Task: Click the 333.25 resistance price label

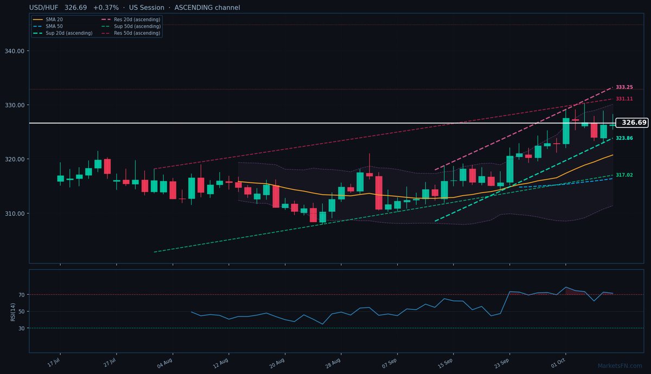Action: [624, 87]
